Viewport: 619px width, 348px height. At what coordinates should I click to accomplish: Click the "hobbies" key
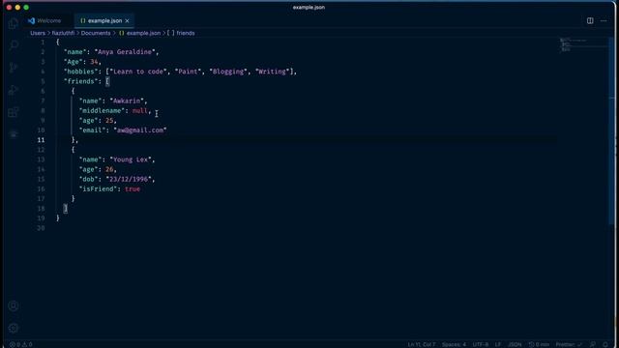coord(80,72)
